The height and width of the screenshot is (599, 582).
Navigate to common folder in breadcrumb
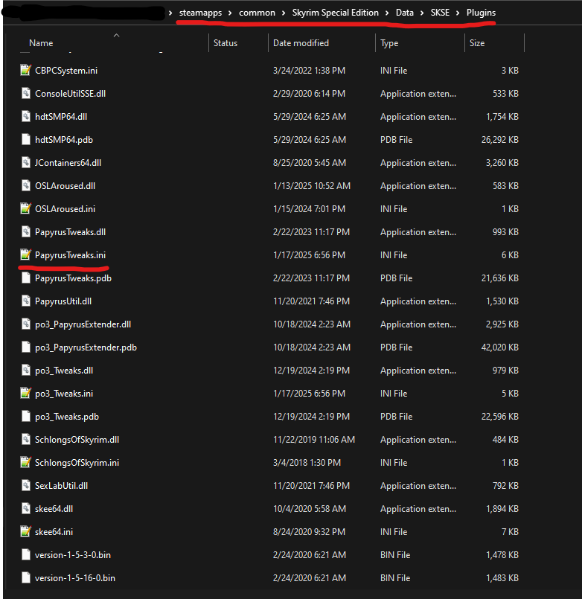[x=257, y=13]
